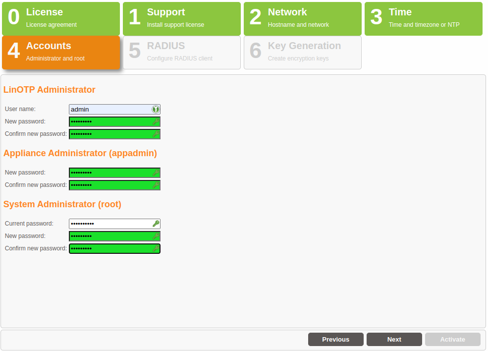Click key icon in root New password field
Viewport: 488px width, 352px height.
click(156, 236)
